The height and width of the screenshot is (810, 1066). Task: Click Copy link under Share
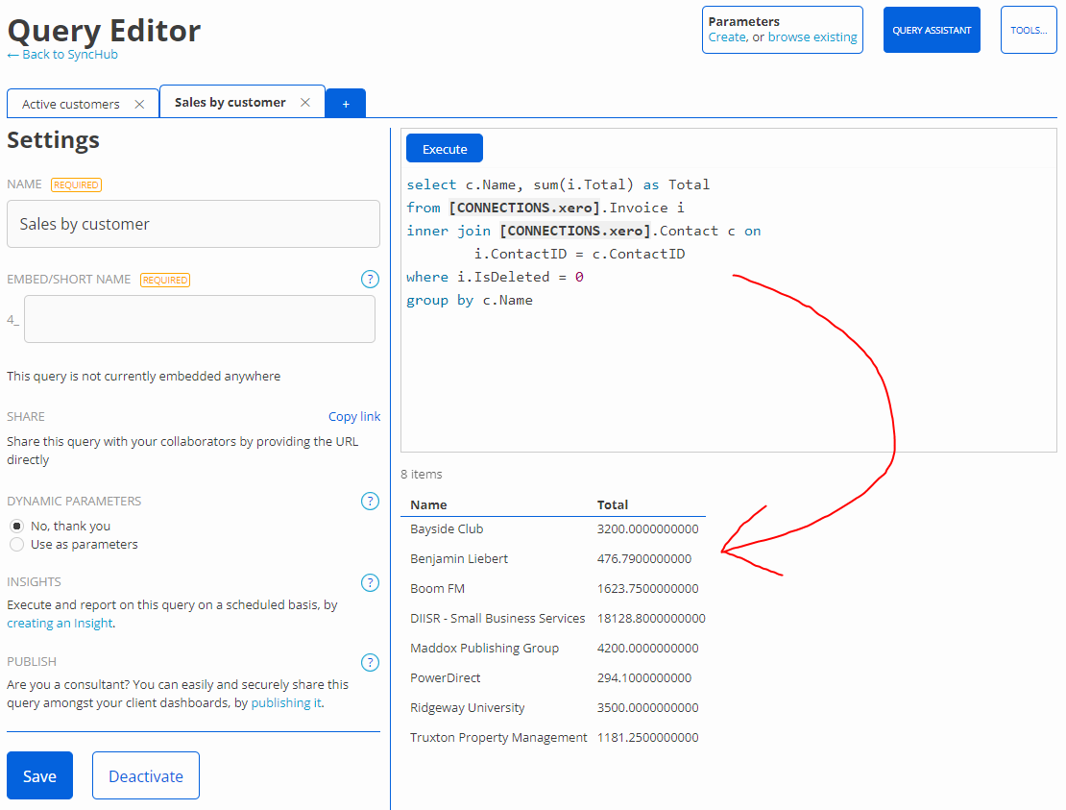click(354, 417)
